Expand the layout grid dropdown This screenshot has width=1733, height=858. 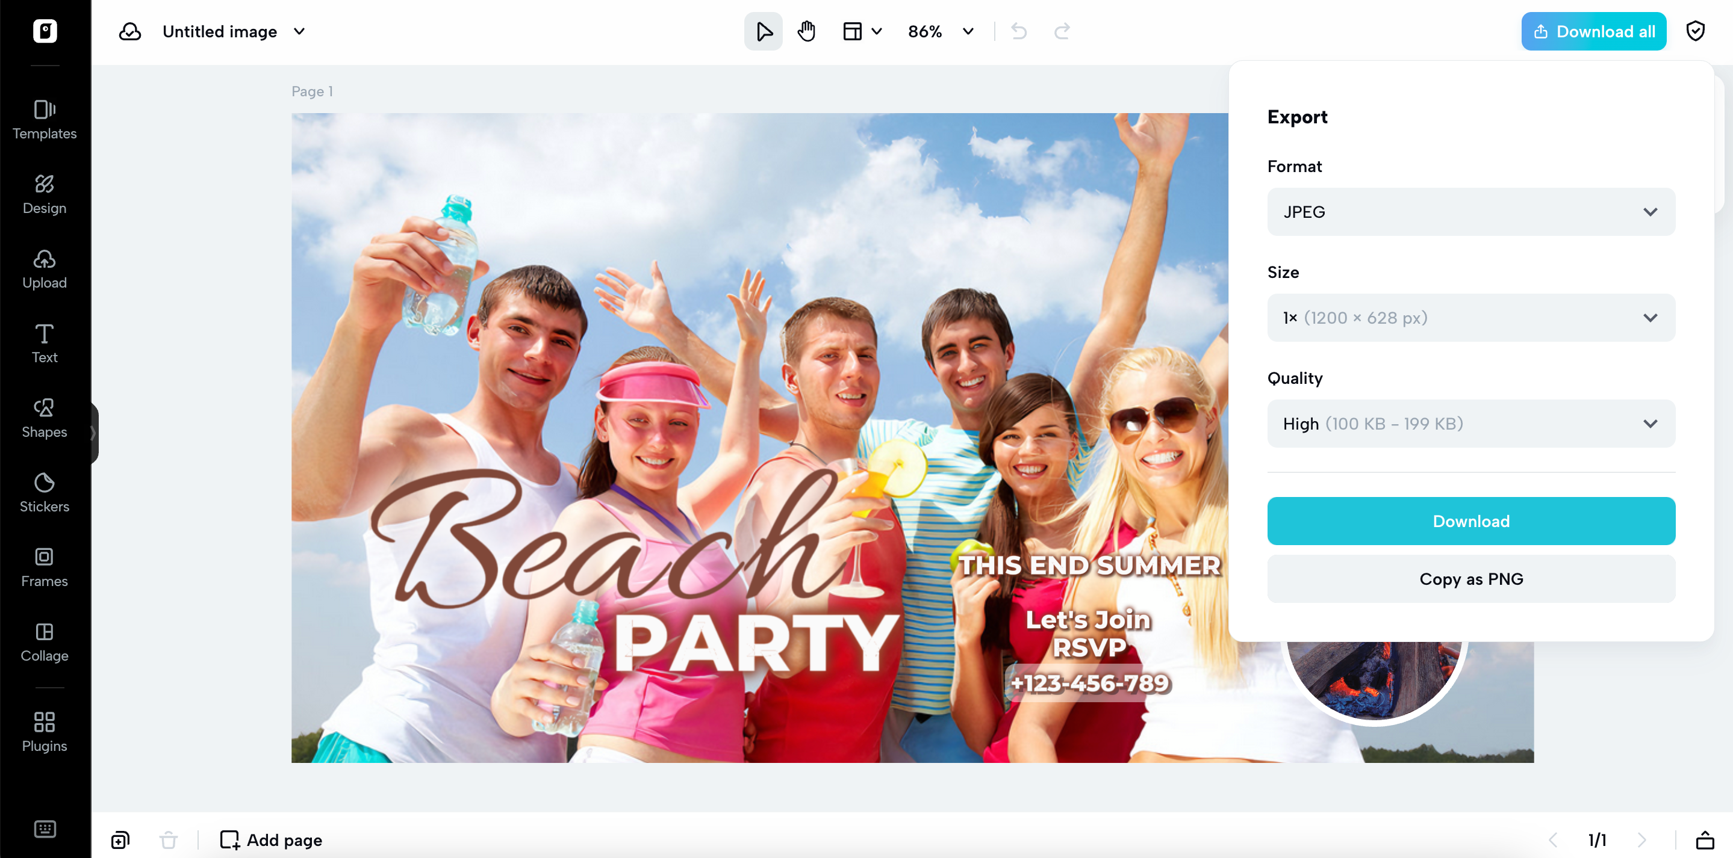click(x=862, y=32)
